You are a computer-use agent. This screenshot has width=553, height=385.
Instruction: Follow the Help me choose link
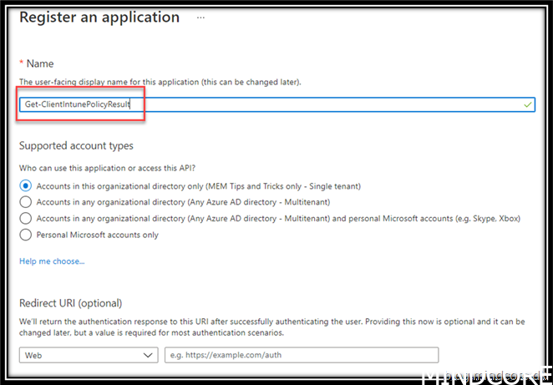click(x=52, y=261)
